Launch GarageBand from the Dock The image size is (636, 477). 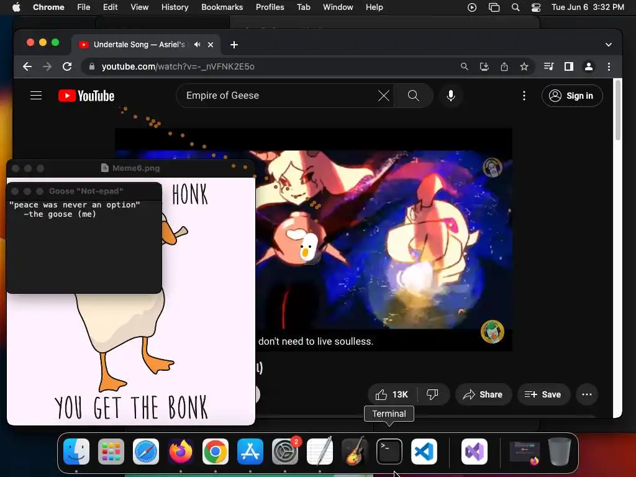pyautogui.click(x=355, y=452)
